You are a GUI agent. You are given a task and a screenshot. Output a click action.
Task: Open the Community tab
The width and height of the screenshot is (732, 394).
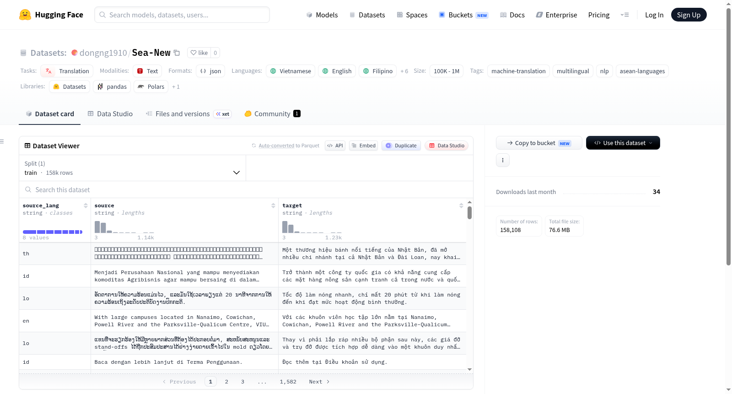pos(273,114)
